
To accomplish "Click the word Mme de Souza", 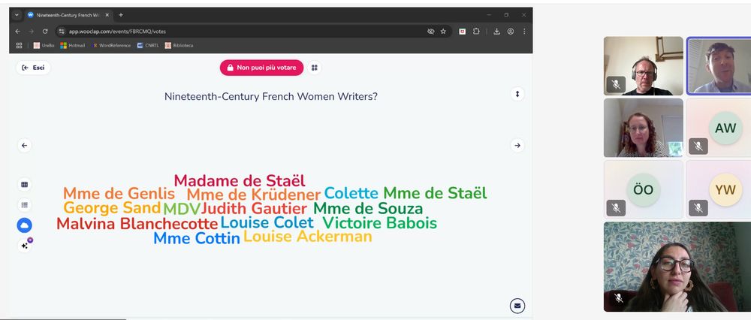I will 368,208.
